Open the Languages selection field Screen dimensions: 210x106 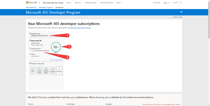pyautogui.click(x=123, y=106)
